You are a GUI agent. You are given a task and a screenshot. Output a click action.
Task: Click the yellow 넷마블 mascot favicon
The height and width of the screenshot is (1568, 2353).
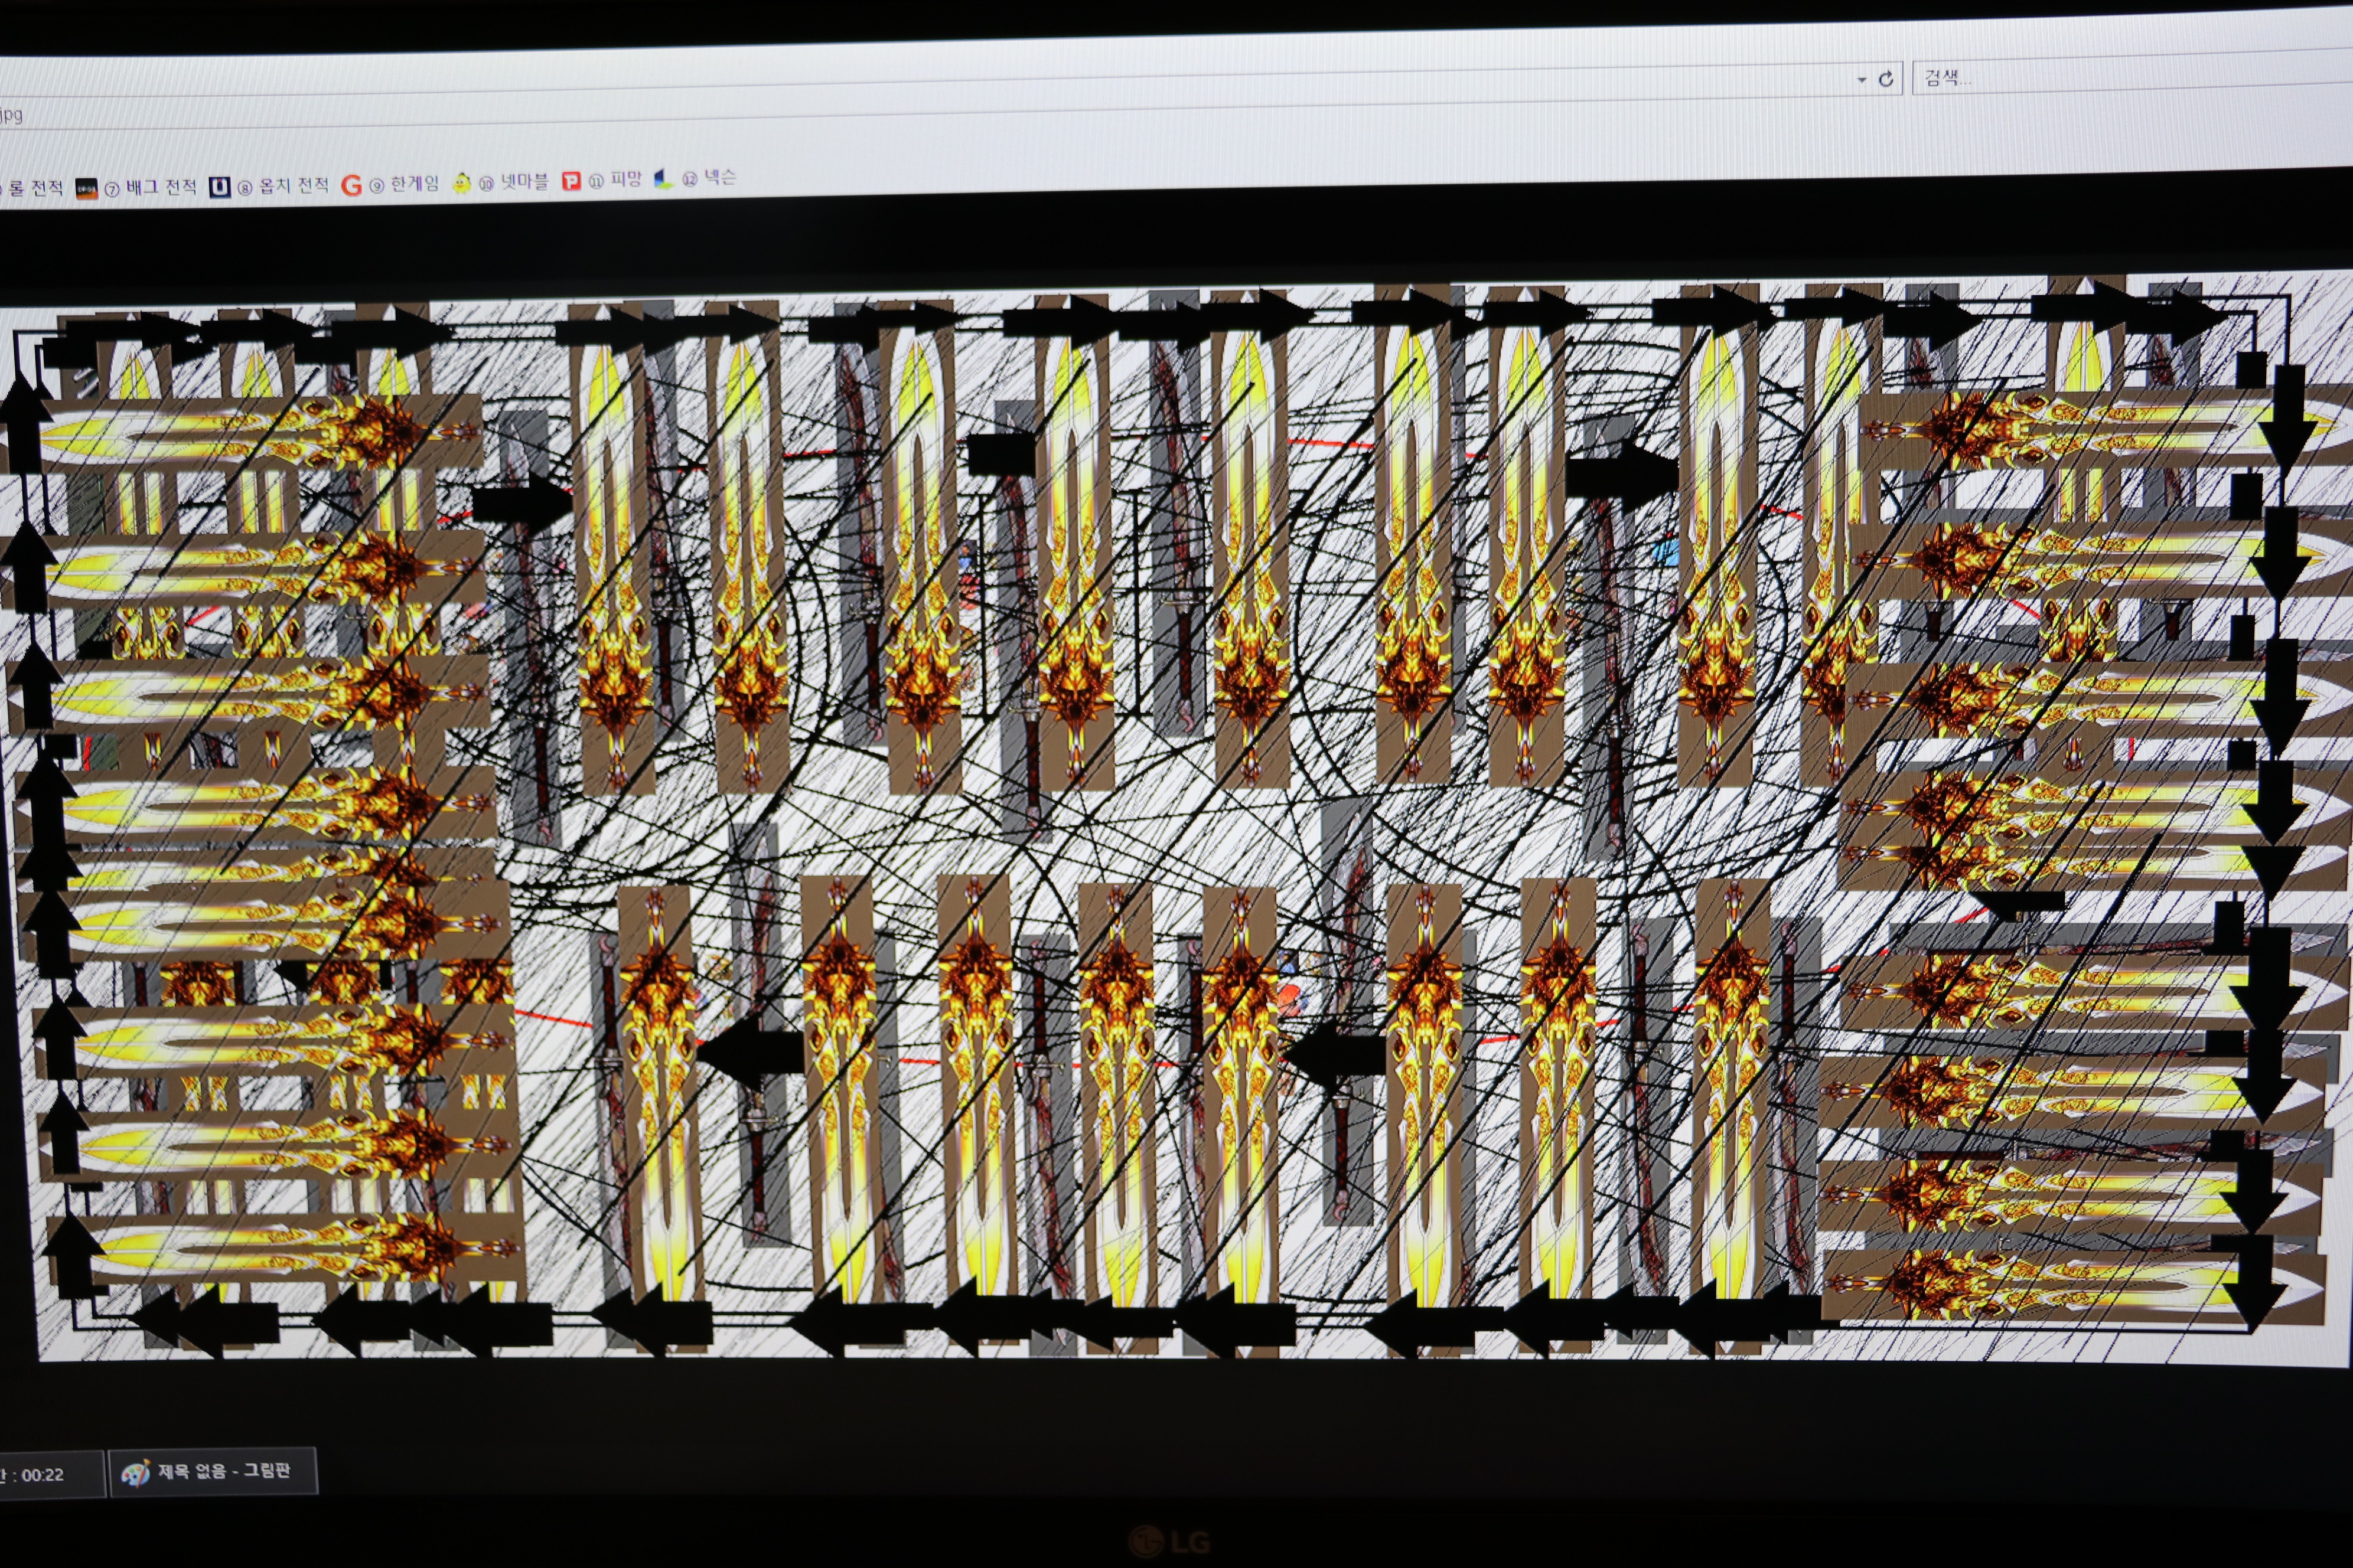tap(461, 183)
